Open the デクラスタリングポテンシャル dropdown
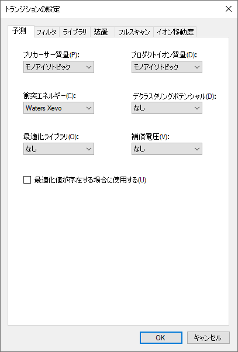The height and width of the screenshot is (352, 238). coord(167,108)
